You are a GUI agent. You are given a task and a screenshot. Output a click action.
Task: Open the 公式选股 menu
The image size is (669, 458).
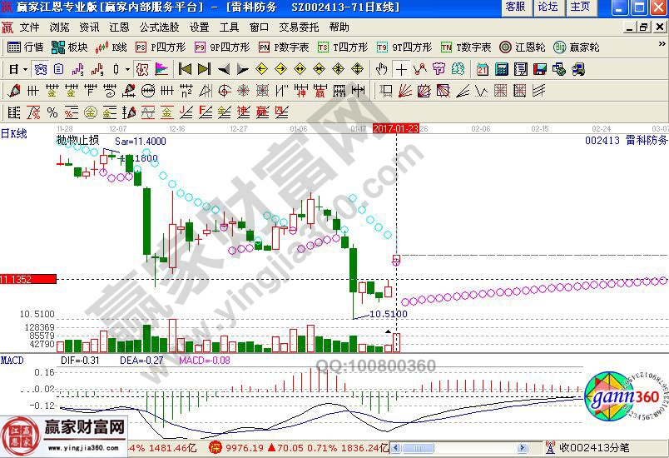[x=156, y=27]
